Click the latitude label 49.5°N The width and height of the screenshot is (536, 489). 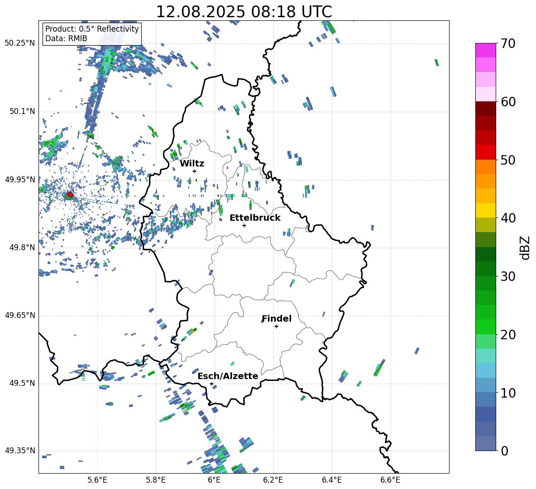(x=22, y=383)
